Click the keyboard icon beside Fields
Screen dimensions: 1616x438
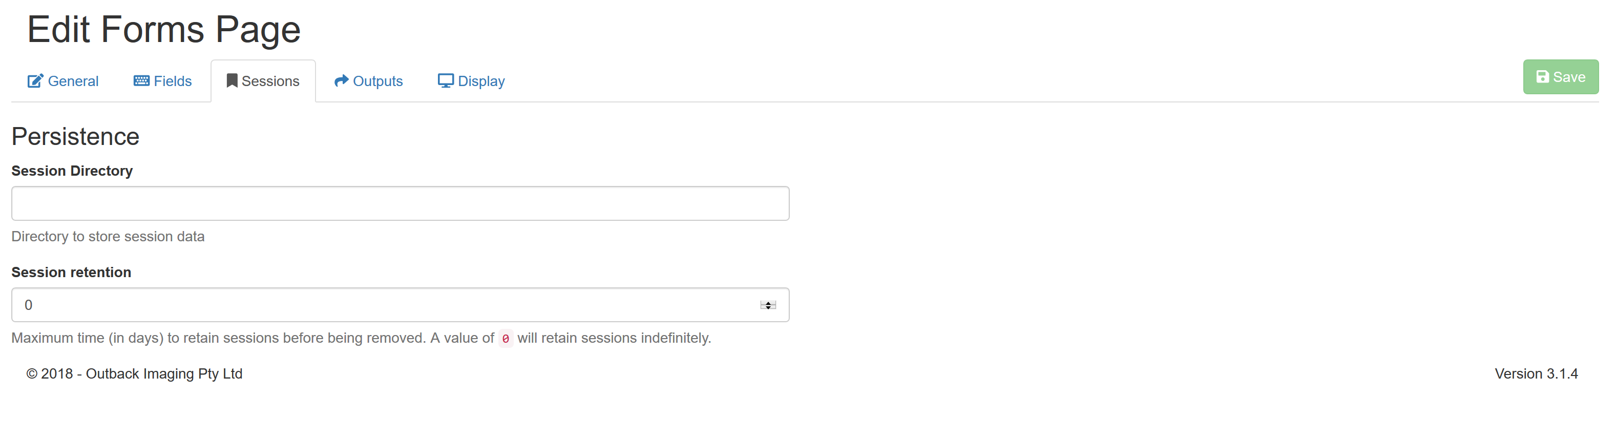pos(141,81)
